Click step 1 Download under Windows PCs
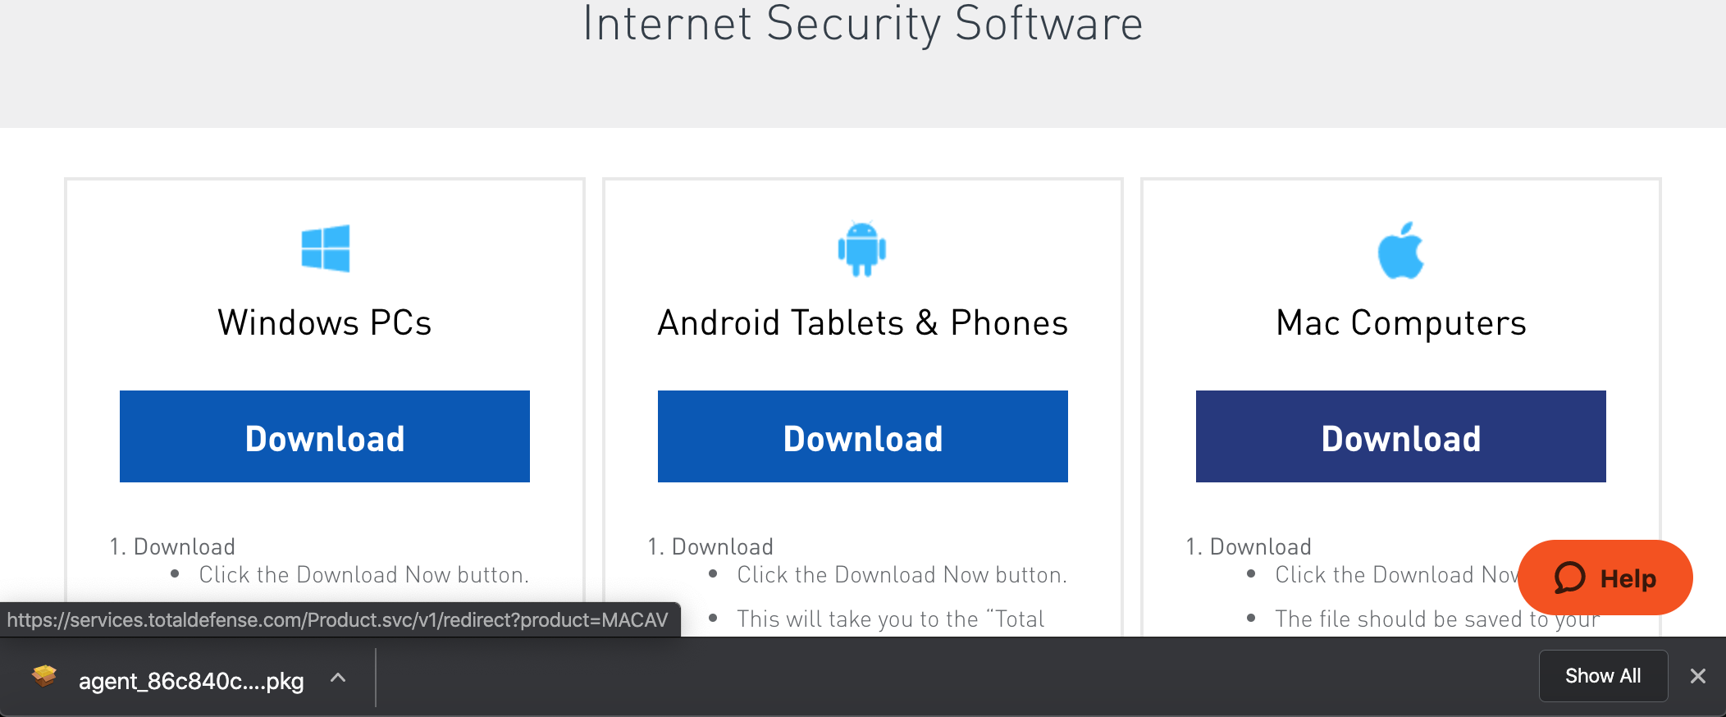Viewport: 1726px width, 717px height. (x=172, y=546)
